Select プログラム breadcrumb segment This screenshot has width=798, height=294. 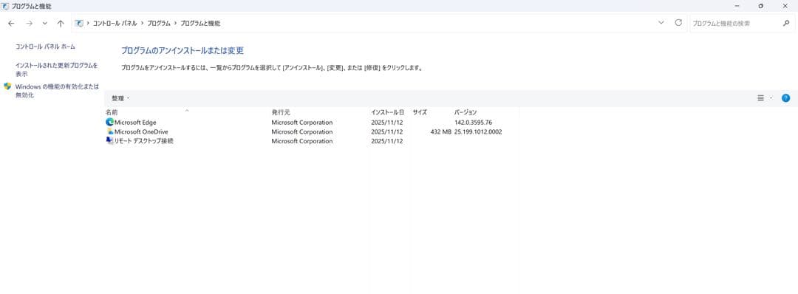(159, 24)
